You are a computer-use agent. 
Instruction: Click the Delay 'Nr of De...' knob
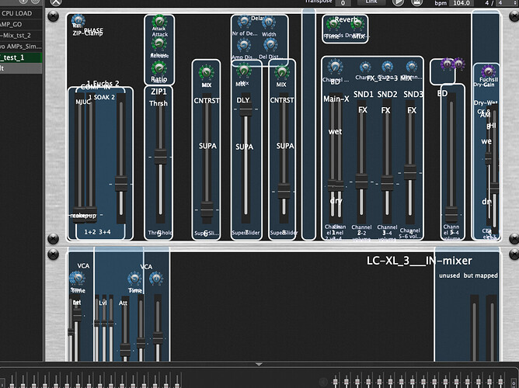(x=244, y=23)
